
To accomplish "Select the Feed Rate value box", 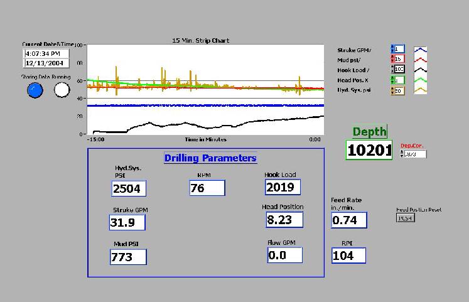I will (348, 220).
